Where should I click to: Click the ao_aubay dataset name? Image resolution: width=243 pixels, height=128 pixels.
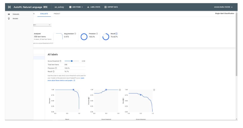click(x=59, y=7)
